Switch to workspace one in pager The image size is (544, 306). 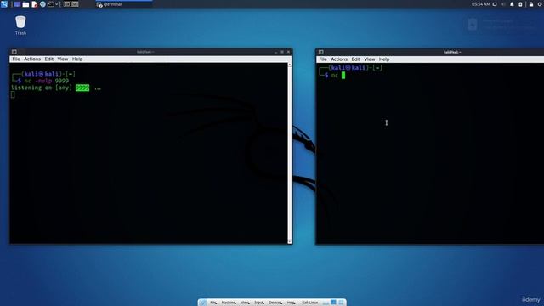click(x=67, y=4)
